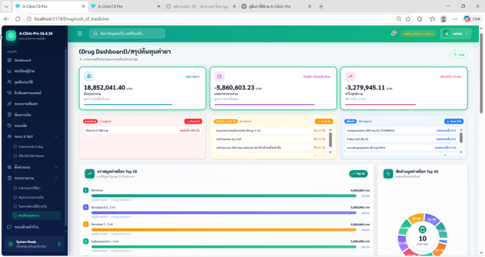Click the Top 10 green pill button

click(x=358, y=174)
